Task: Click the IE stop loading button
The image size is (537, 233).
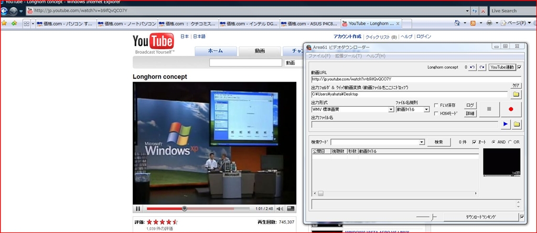Action: point(483,10)
